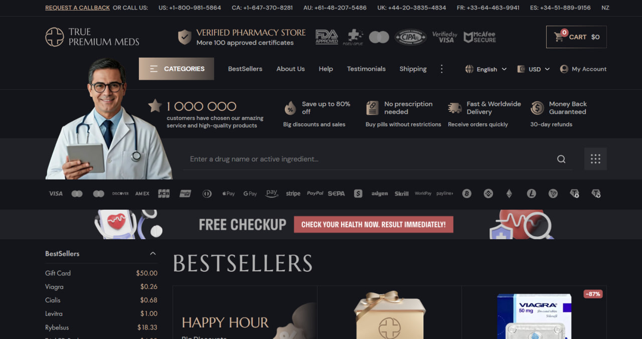Click the Litecoin payment icon
The image size is (642, 339).
pyautogui.click(x=531, y=194)
